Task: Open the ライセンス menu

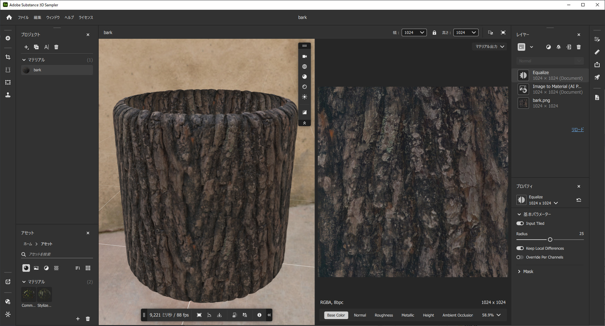Action: point(86,17)
